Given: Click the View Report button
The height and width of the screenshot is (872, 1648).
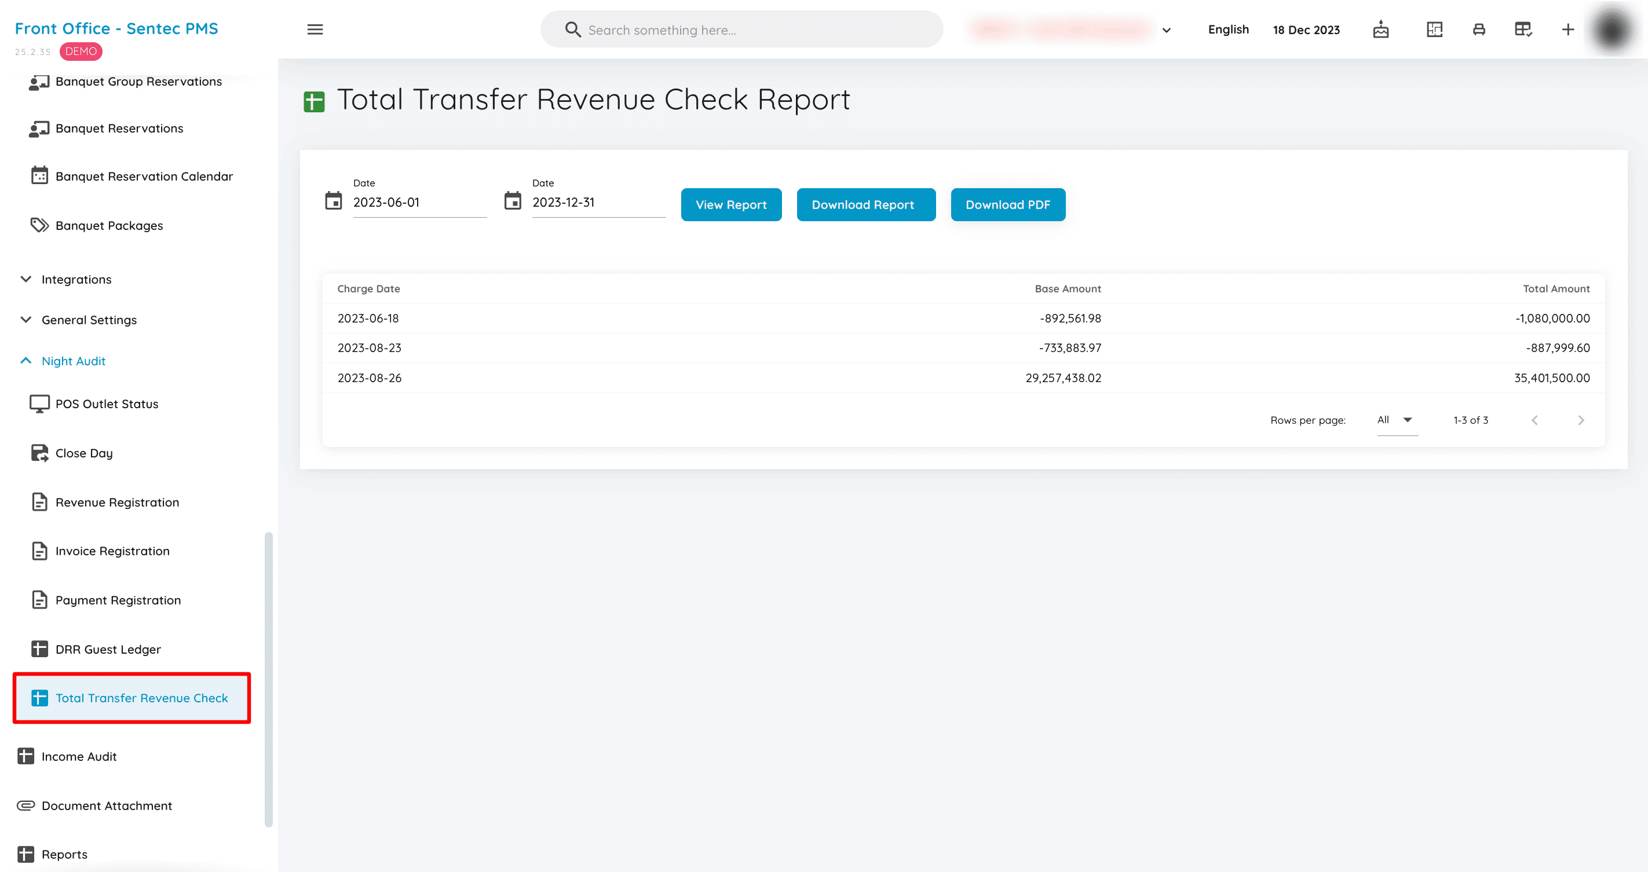Looking at the screenshot, I should point(731,204).
